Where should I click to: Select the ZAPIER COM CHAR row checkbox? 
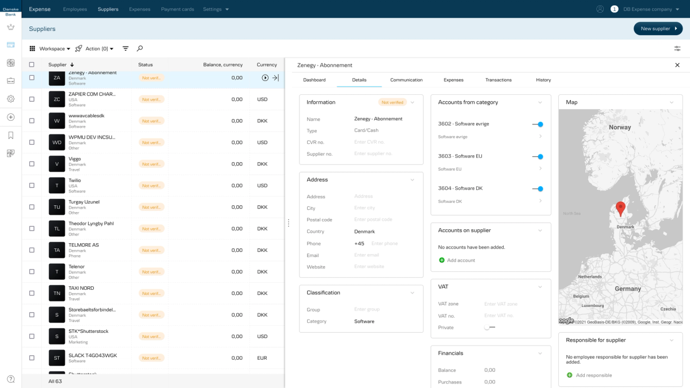pos(32,99)
